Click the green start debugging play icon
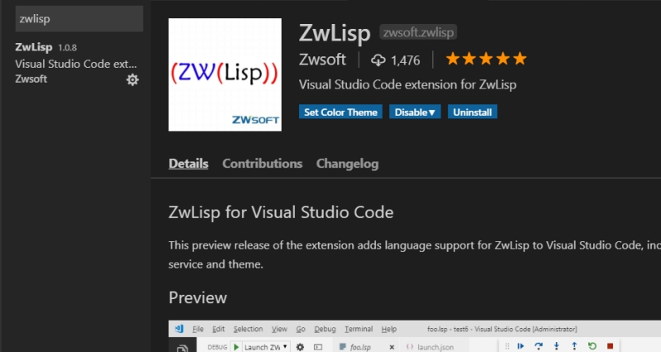Screen dimensions: 661x352 pyautogui.click(x=236, y=347)
